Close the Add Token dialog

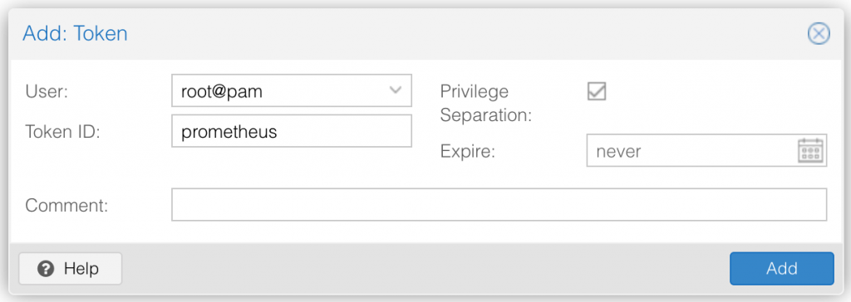click(819, 34)
